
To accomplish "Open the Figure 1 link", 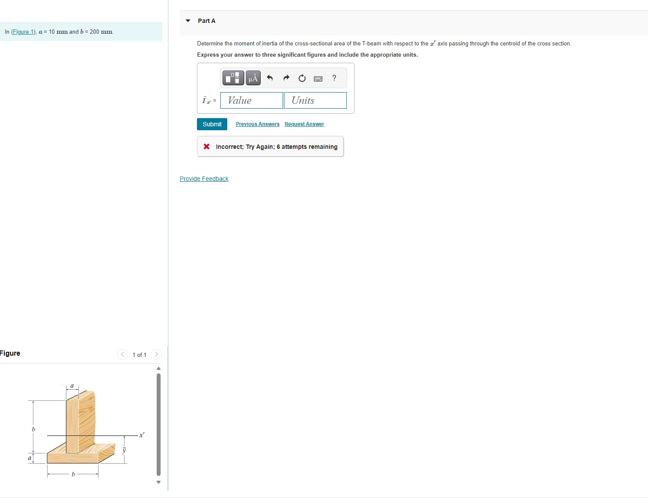I will click(23, 32).
